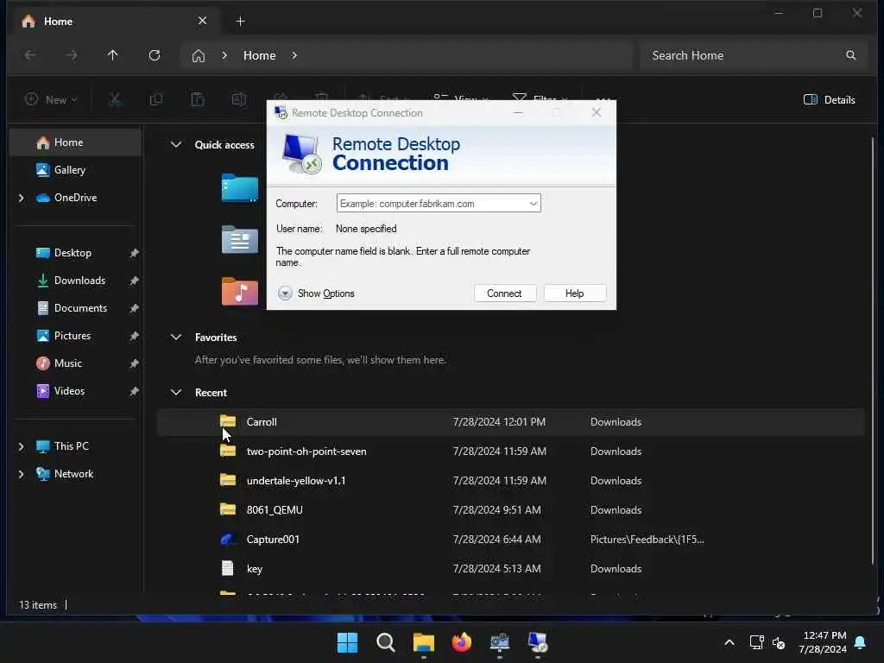This screenshot has height=663, width=884.
Task: Expand Network tree node
Action: click(x=21, y=474)
